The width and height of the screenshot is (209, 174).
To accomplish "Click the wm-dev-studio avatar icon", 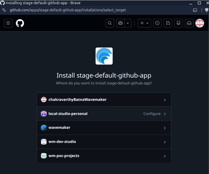I will pos(44,142).
